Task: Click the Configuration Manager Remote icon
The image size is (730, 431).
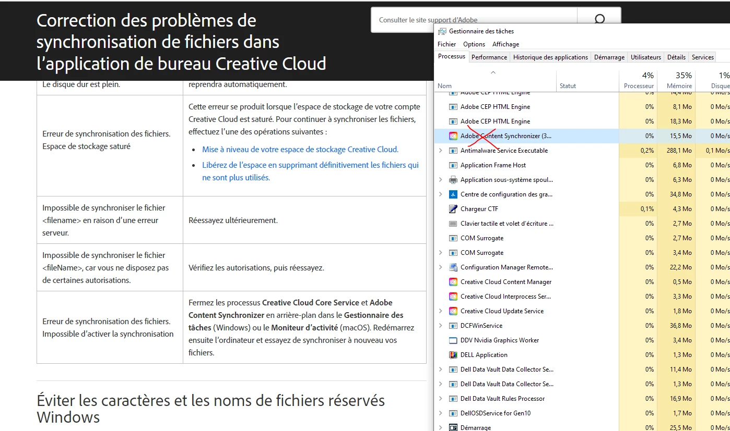Action: pyautogui.click(x=453, y=267)
